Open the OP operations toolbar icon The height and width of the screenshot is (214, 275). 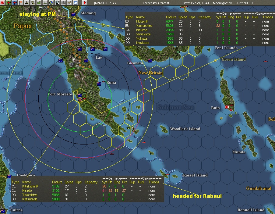pos(63,3)
